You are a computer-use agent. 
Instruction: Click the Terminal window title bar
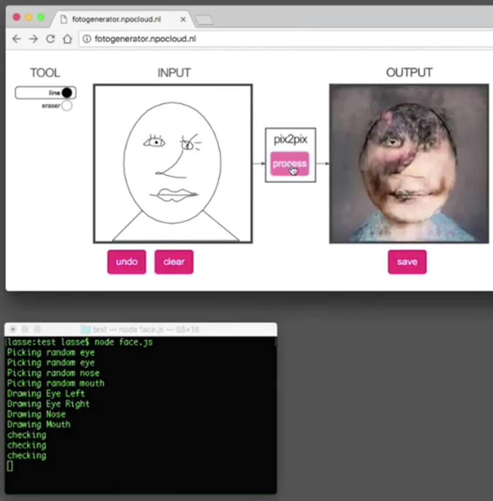coord(141,330)
